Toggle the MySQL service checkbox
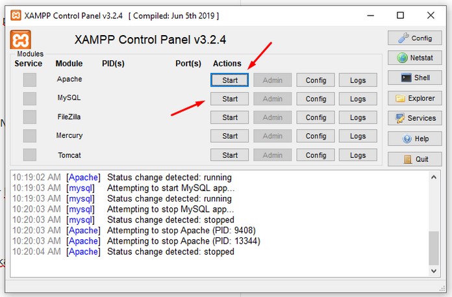452x297 pixels. (30, 99)
